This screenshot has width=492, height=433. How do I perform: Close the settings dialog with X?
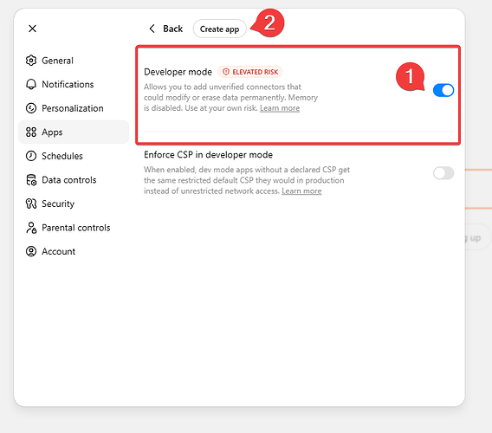click(32, 29)
